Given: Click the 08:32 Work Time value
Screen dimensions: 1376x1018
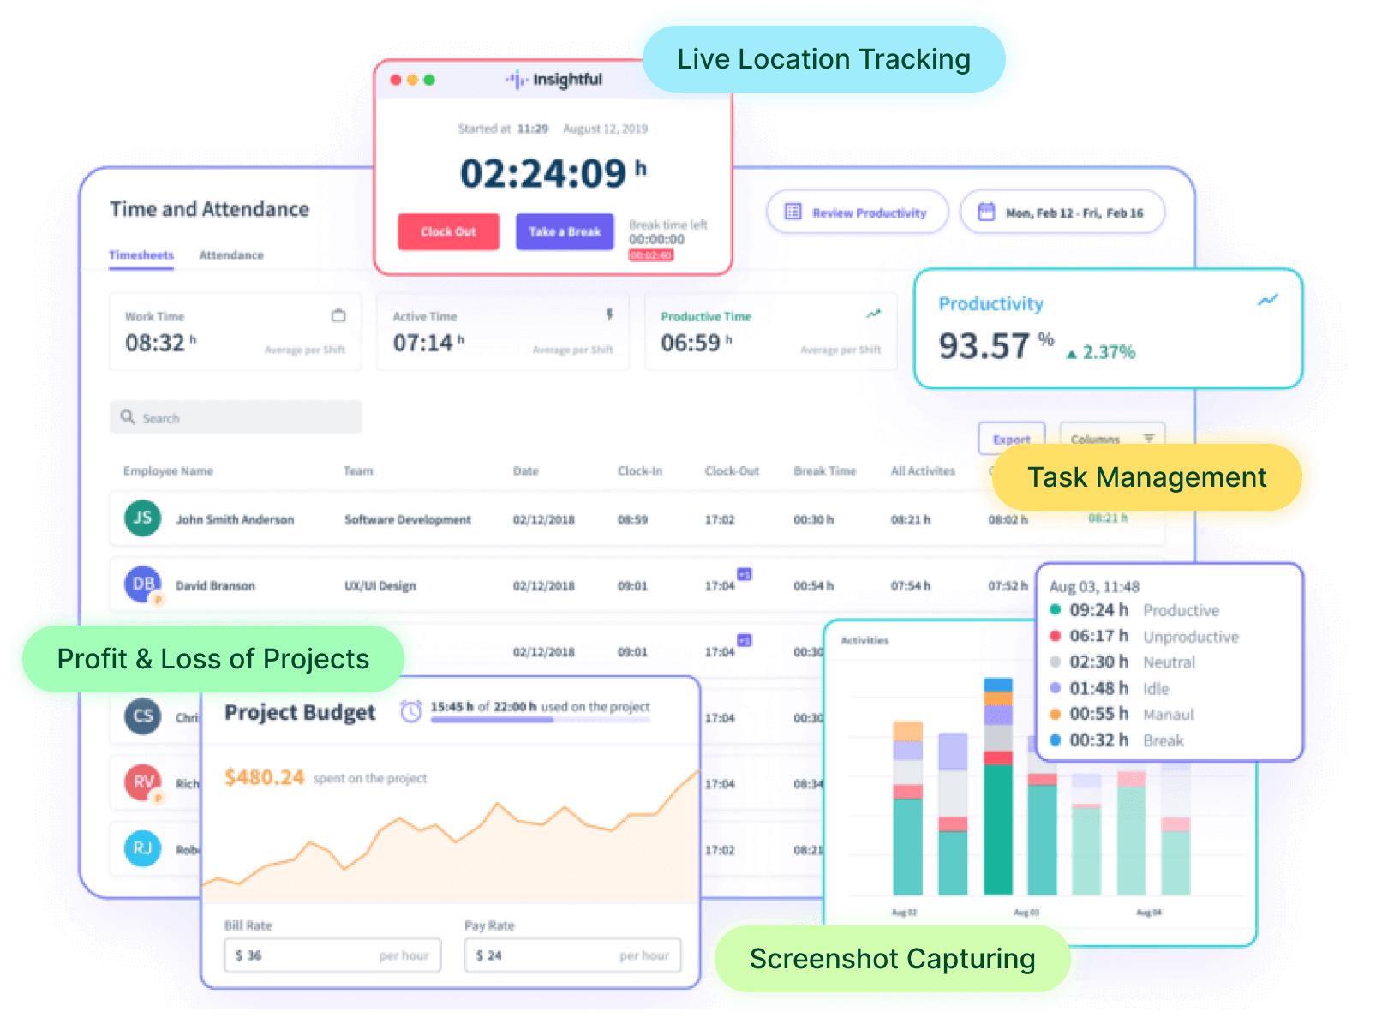Looking at the screenshot, I should (155, 343).
